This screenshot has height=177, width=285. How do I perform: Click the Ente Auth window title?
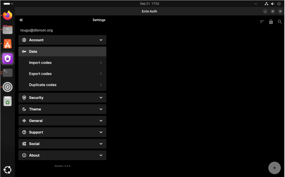[x=149, y=11]
